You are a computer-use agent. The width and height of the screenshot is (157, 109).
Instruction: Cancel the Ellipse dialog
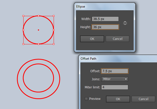pos(117,39)
